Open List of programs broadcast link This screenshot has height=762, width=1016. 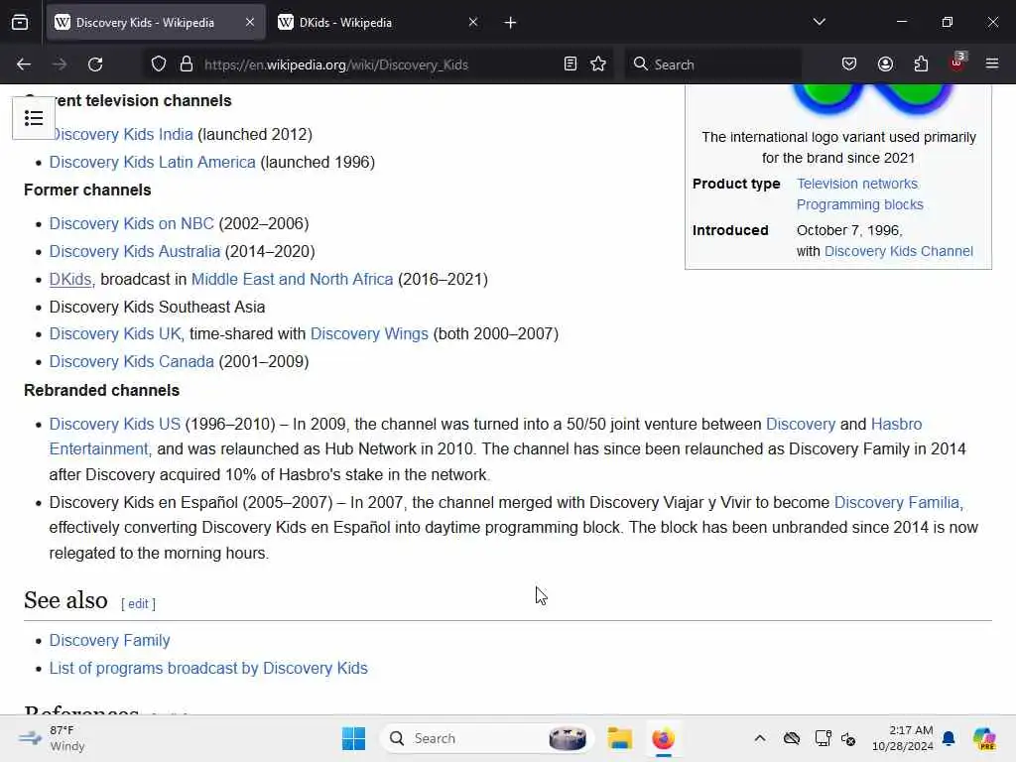click(x=208, y=668)
